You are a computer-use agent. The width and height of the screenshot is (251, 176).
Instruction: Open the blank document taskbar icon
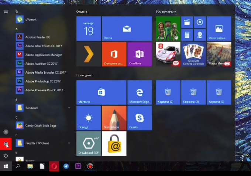point(42,166)
